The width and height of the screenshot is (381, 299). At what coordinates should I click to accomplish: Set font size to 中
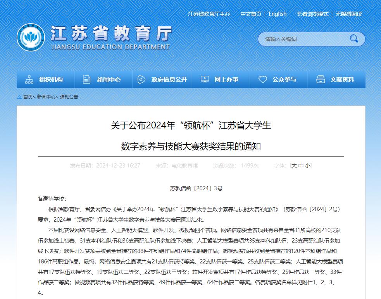[x=301, y=166]
